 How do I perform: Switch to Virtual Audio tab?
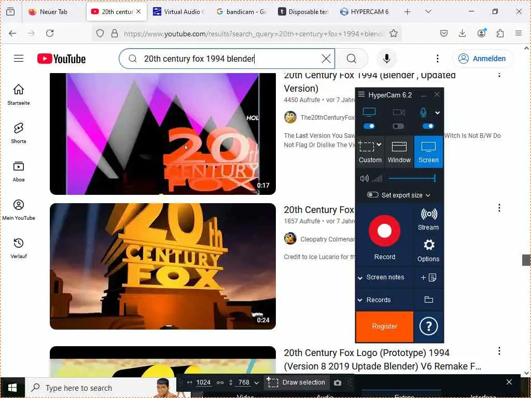pos(178,11)
